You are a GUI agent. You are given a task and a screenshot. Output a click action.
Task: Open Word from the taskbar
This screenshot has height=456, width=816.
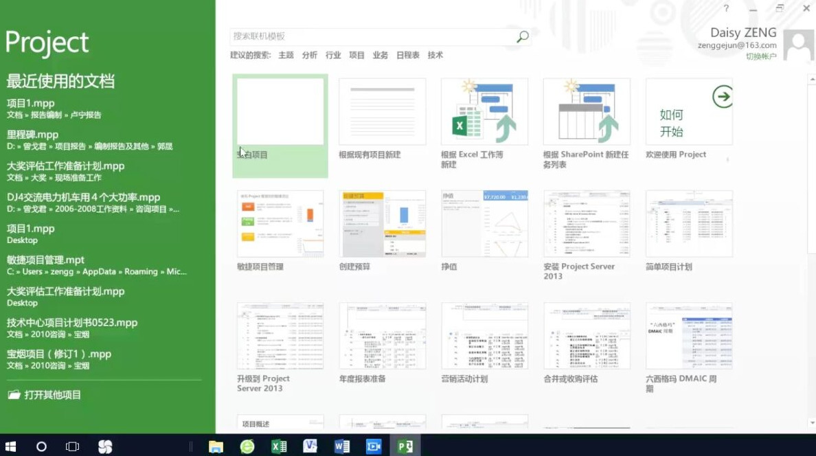(x=342, y=446)
